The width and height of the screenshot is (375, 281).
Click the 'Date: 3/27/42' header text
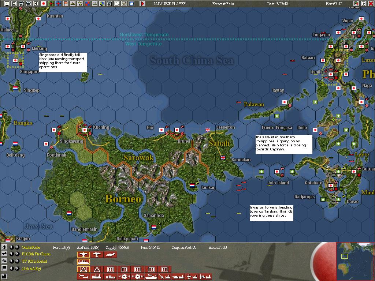(x=278, y=4)
